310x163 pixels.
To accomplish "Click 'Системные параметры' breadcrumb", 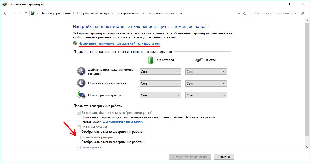I will [x=164, y=13].
